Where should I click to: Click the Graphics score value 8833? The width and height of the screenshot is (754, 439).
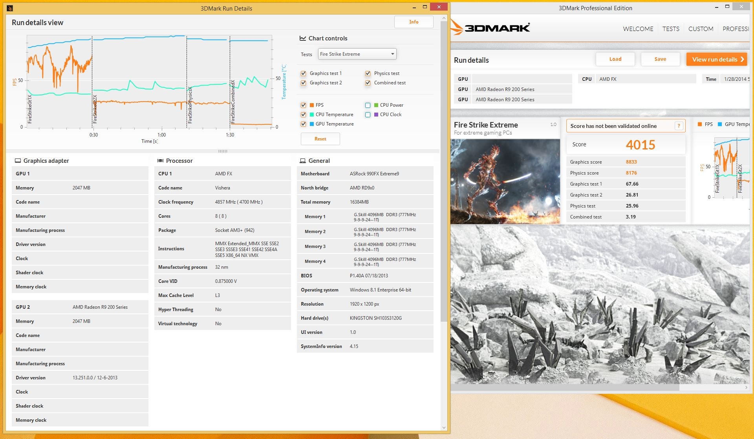(x=631, y=162)
